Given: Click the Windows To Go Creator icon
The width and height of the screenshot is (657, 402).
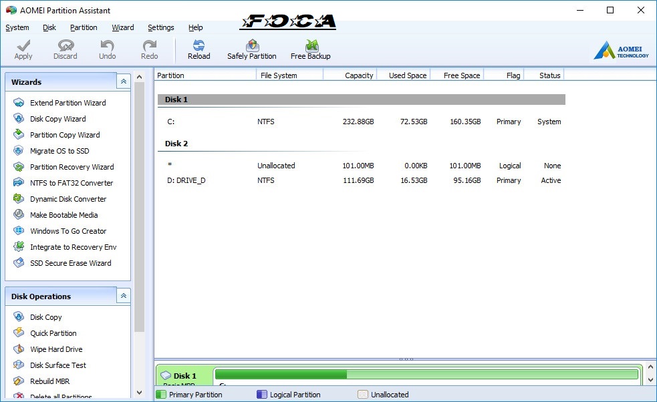Looking at the screenshot, I should coord(19,231).
